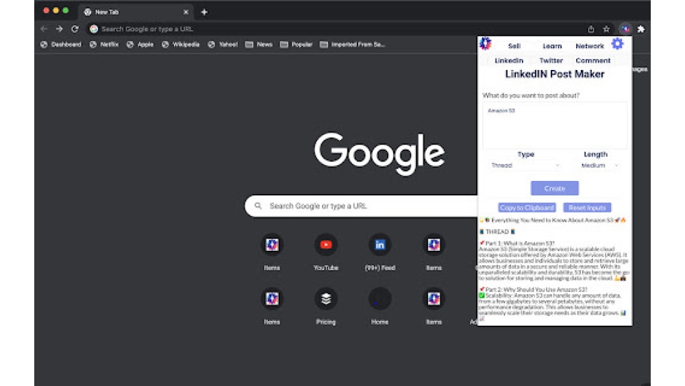This screenshot has height=386, width=685.
Task: Select the LinkedIn sub-tab
Action: click(509, 61)
